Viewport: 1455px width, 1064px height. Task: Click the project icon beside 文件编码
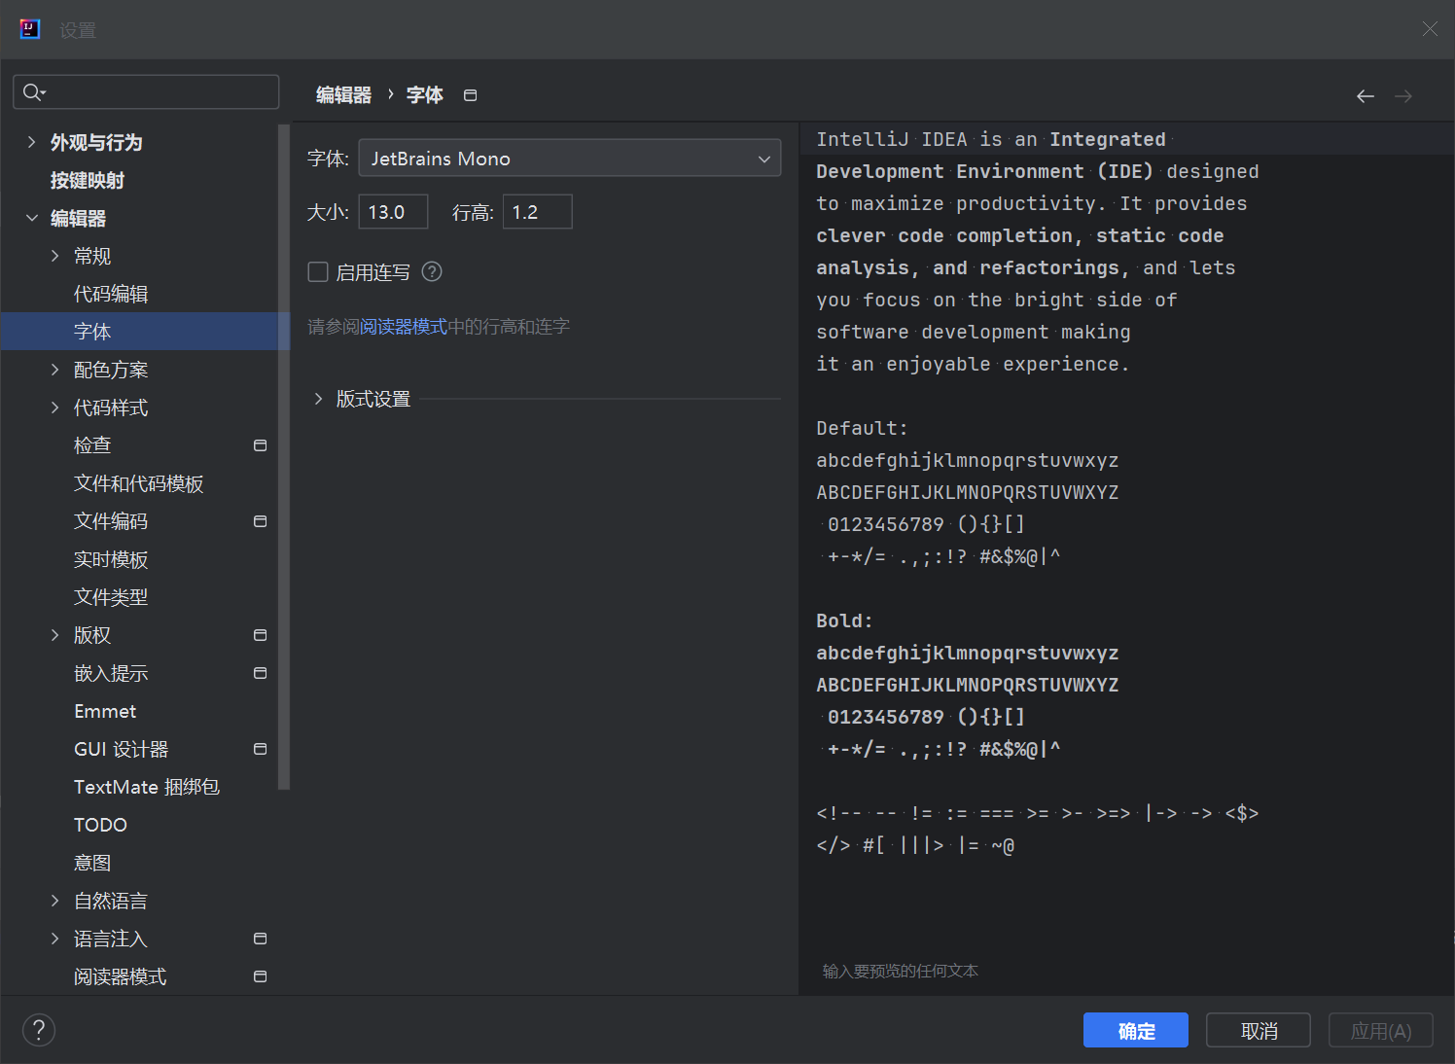pyautogui.click(x=260, y=521)
